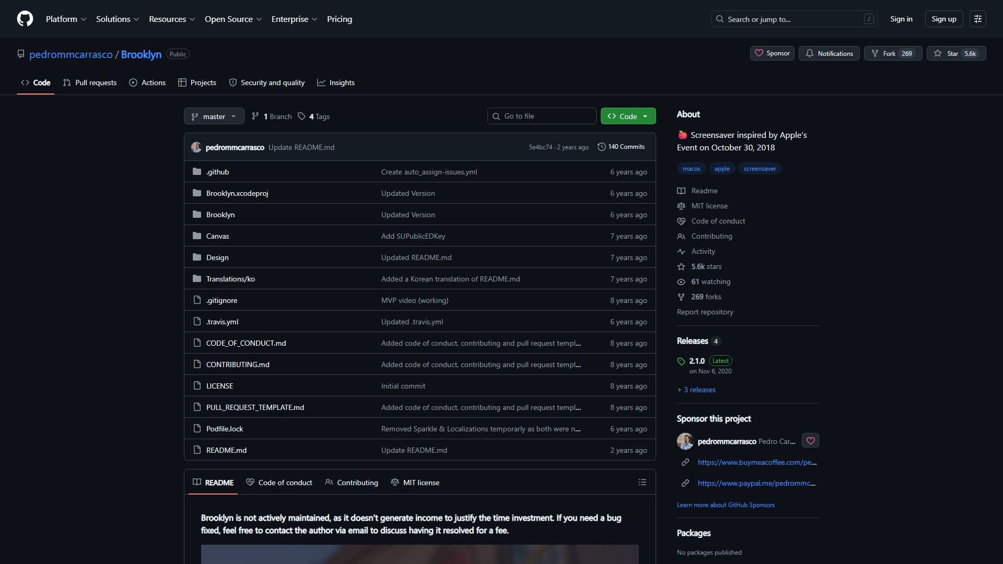Open the README outline list icon
Image resolution: width=1003 pixels, height=564 pixels.
643,483
